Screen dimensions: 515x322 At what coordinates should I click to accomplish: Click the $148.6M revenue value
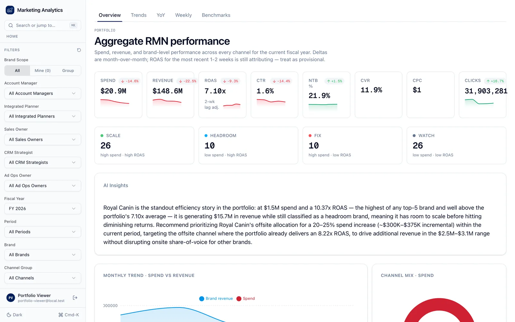[167, 91]
